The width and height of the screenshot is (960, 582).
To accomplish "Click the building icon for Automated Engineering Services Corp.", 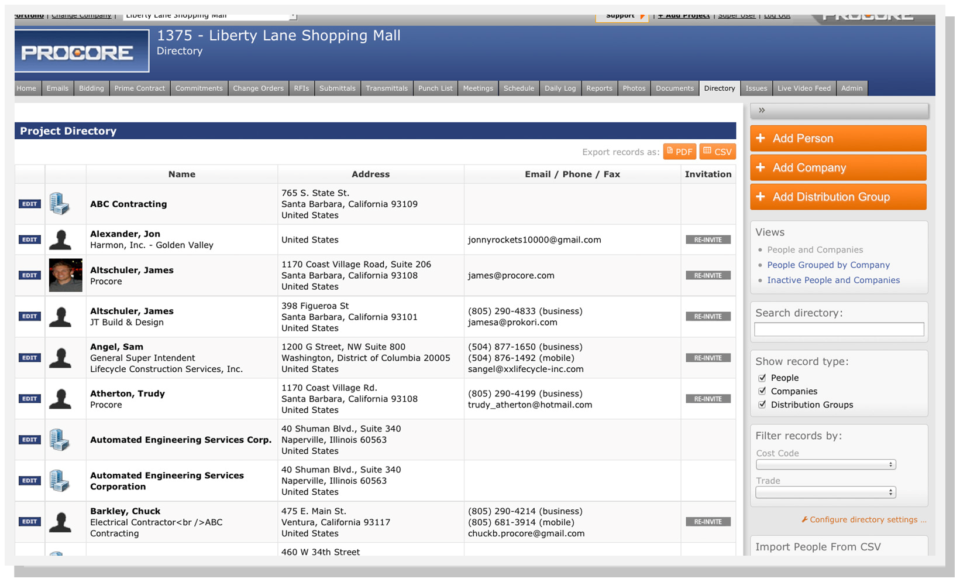I will click(59, 440).
